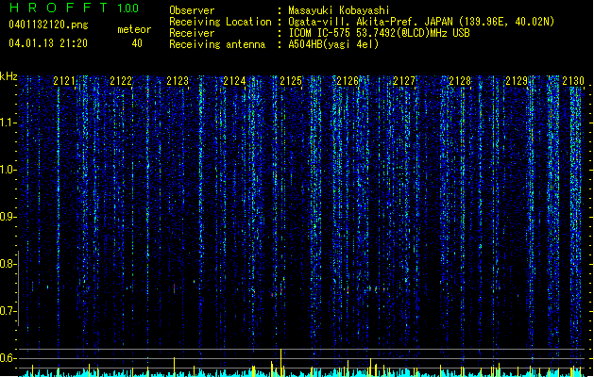Image resolution: width=594 pixels, height=377 pixels.
Task: Click time marker 2122
Action: click(x=121, y=81)
